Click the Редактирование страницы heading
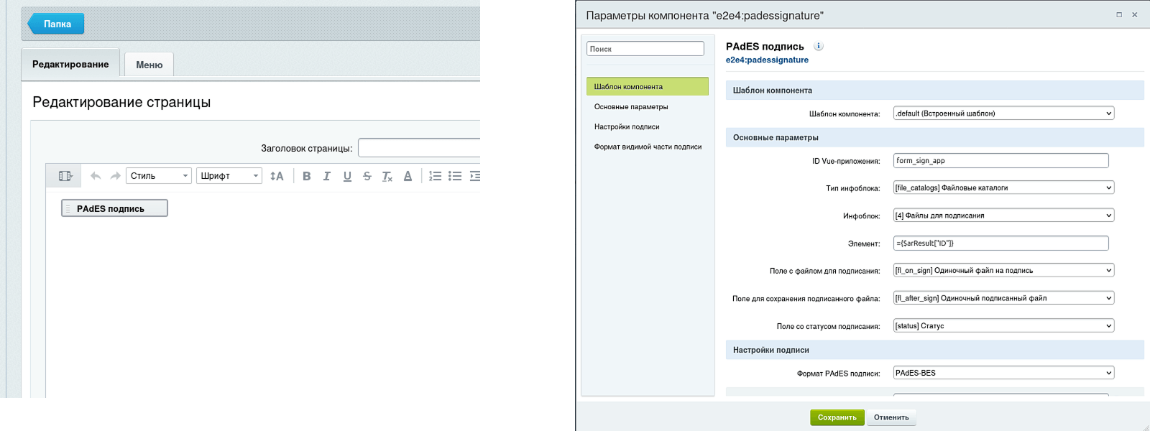1150x431 pixels. tap(121, 102)
